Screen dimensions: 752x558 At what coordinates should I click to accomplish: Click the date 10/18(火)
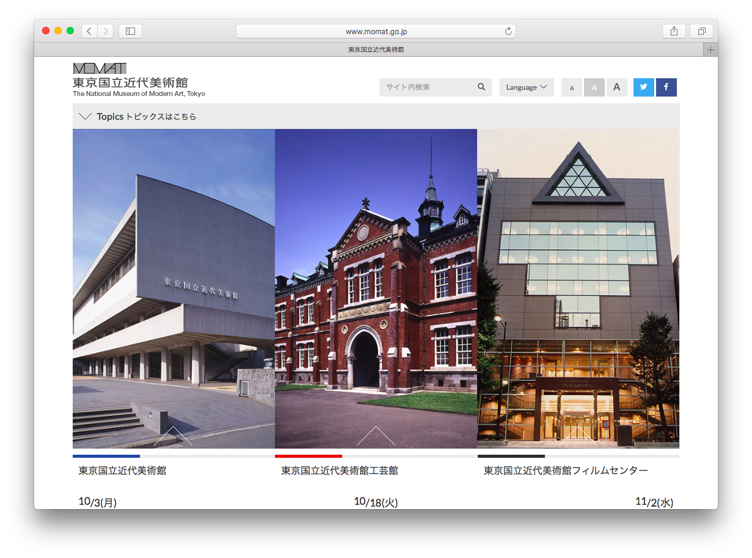376,502
